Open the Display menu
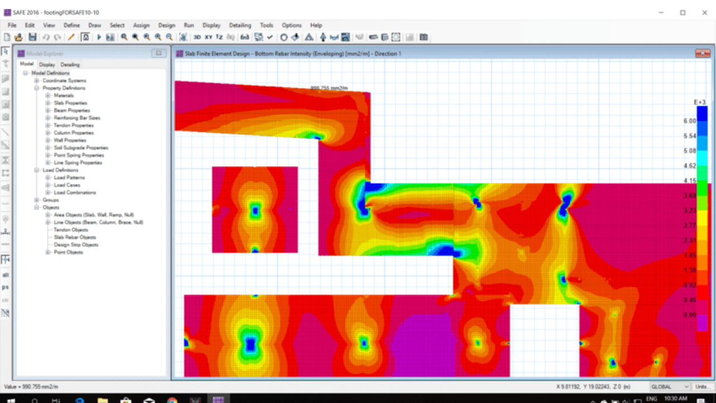 (x=211, y=25)
